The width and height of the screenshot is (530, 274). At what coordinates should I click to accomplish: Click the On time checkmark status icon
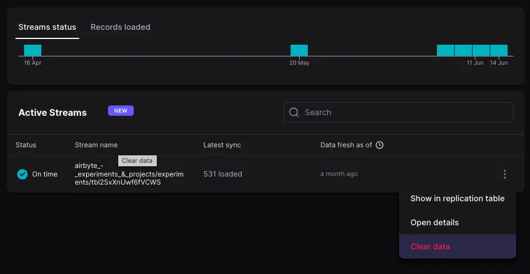click(x=22, y=174)
